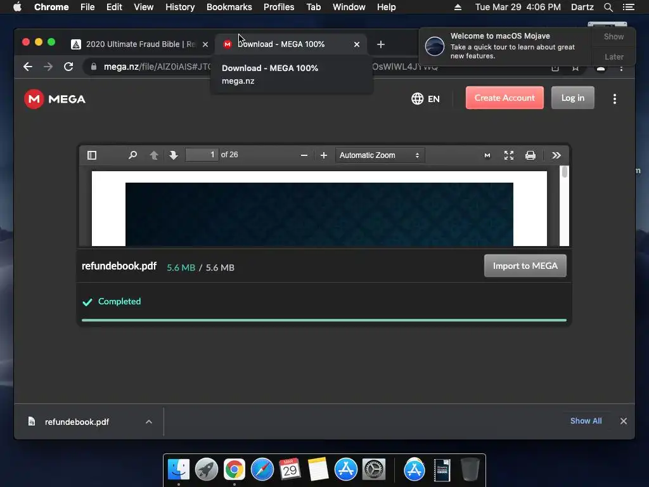Open Finder from the Dock

coord(179,470)
